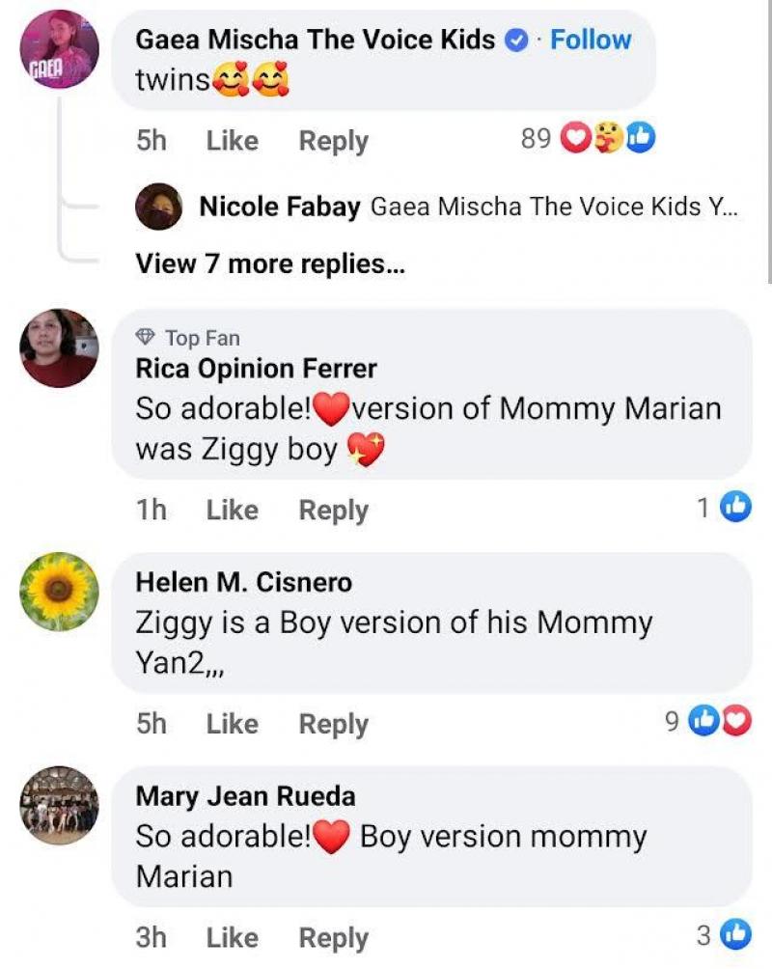This screenshot has height=969, width=772.
Task: Like Gaea Mischa's twins comment
Action: pos(232,141)
